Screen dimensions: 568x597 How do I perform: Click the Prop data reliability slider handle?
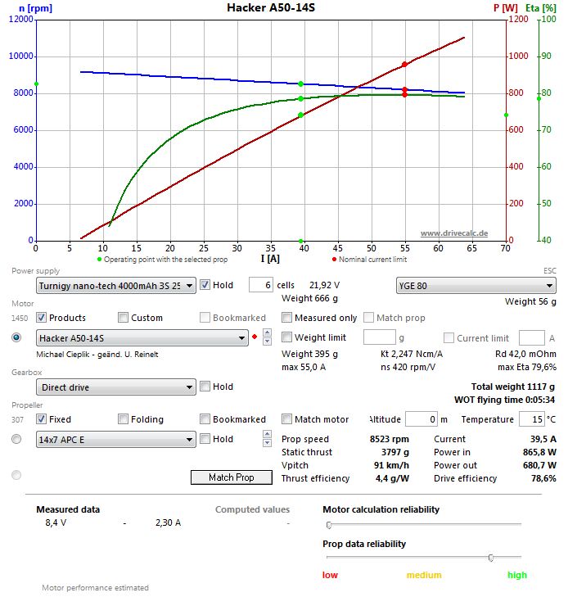tap(490, 558)
